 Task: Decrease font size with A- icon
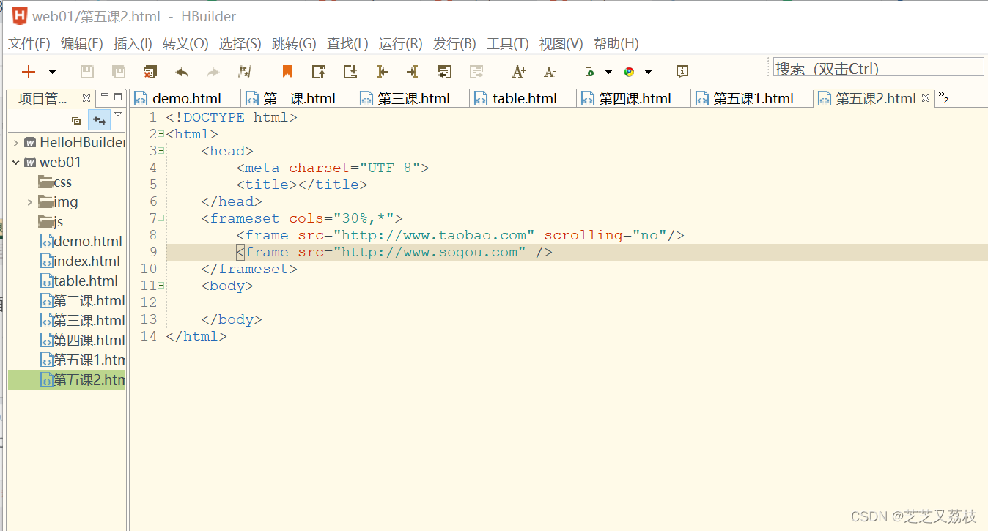coord(550,72)
